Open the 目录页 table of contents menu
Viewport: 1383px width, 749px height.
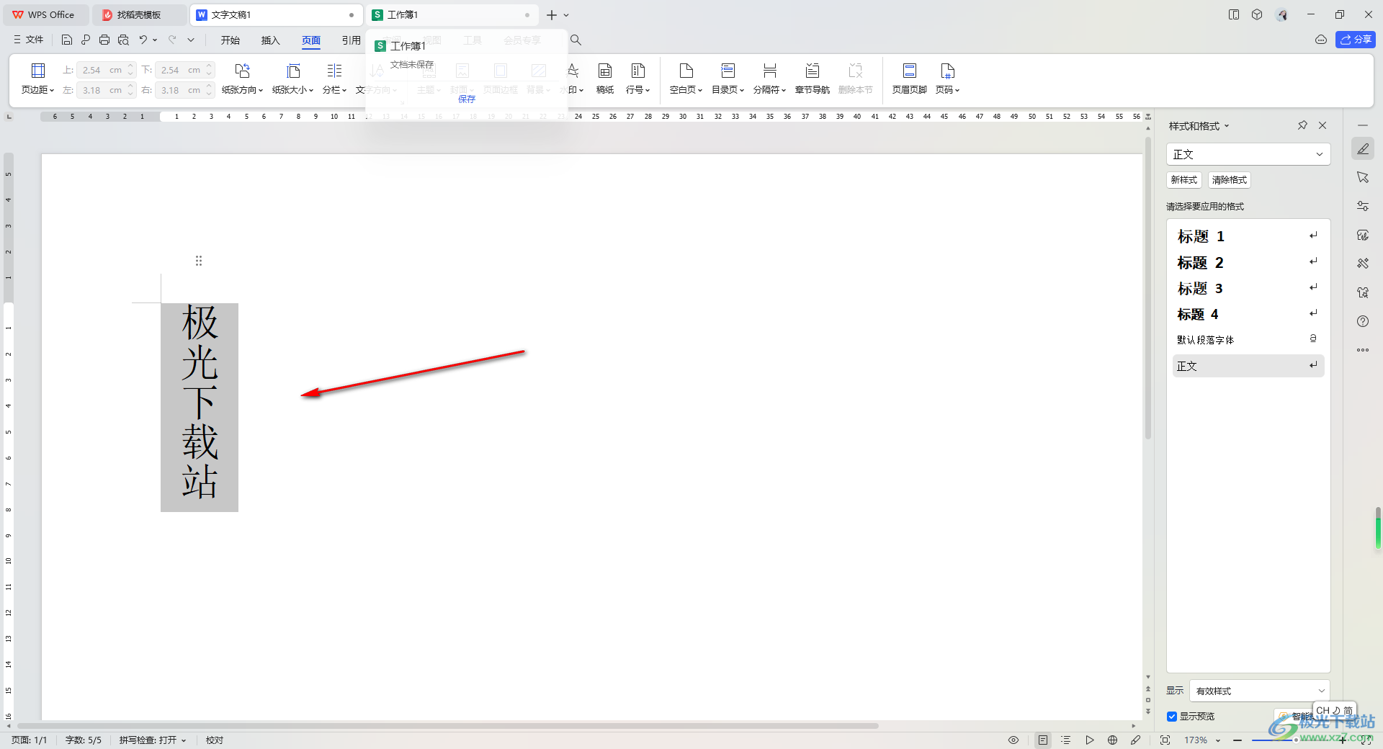click(x=728, y=79)
